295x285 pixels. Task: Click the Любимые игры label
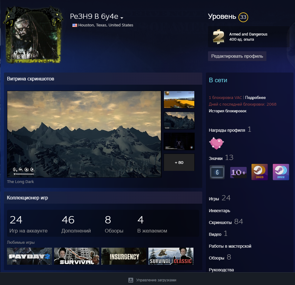tap(21, 243)
